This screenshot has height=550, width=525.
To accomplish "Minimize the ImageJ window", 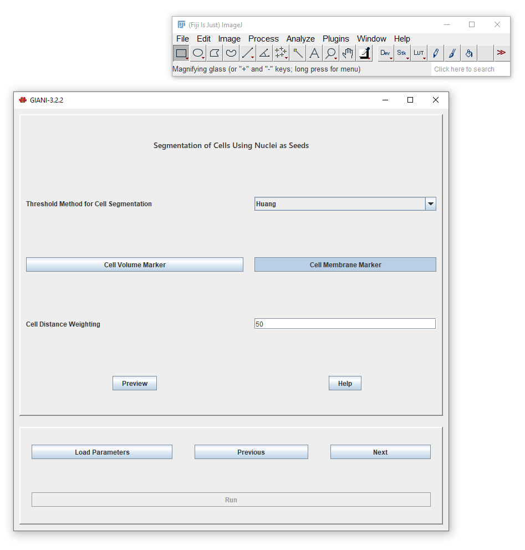I will point(447,24).
